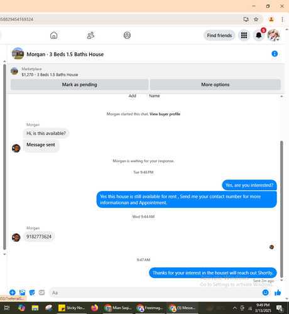This screenshot has height=314, width=289.
Task: Click the 'Hi, is this available?' message
Action: [x=46, y=133]
